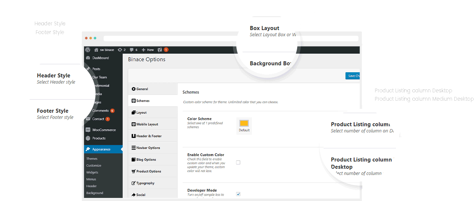The height and width of the screenshot is (201, 474).
Task: Switch to the Blog Options tab
Action: [153, 159]
